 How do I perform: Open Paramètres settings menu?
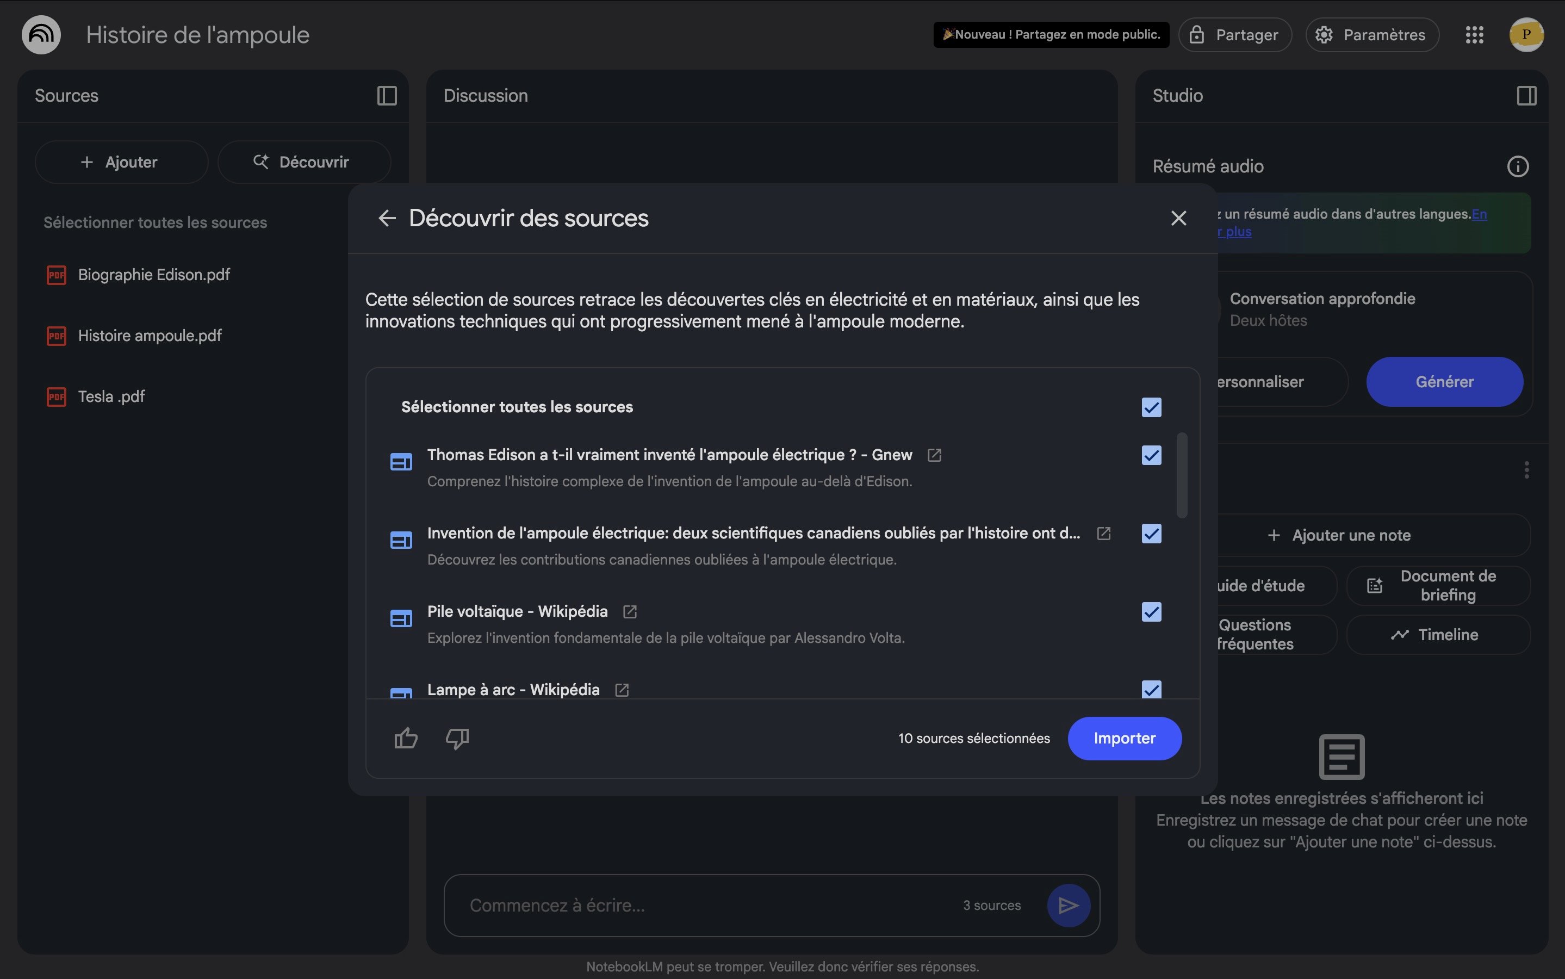point(1372,35)
